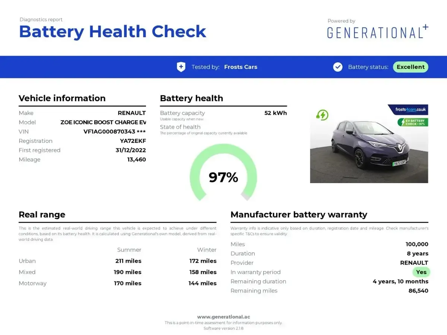Click the Frosts Cars tester name
This screenshot has height=335, width=447.
pyautogui.click(x=241, y=67)
